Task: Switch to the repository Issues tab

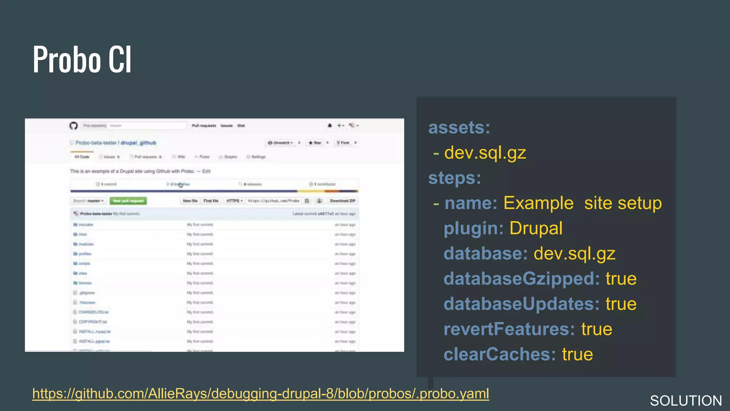Action: [109, 157]
